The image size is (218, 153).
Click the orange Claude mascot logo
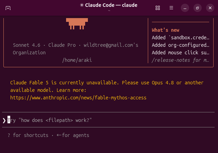point(77,24)
